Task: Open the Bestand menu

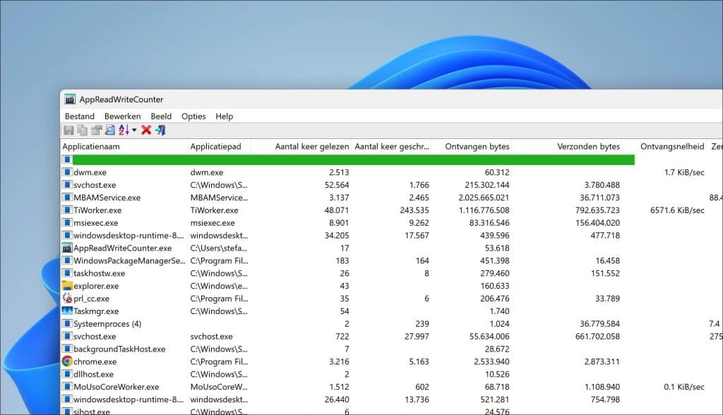Action: point(79,116)
